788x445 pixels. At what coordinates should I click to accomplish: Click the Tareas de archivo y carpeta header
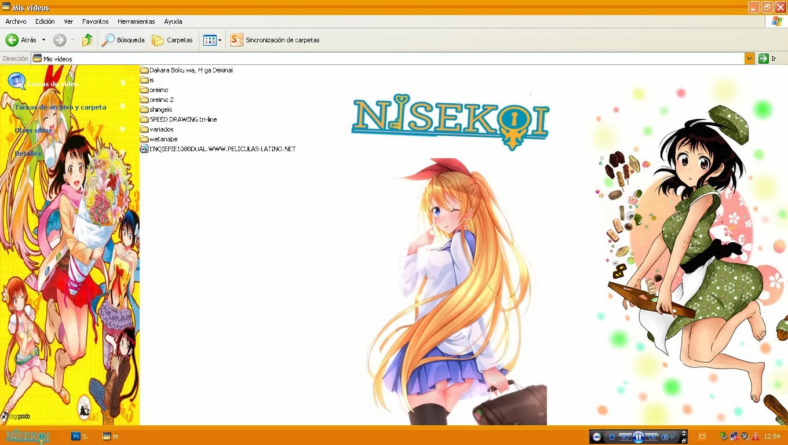60,107
